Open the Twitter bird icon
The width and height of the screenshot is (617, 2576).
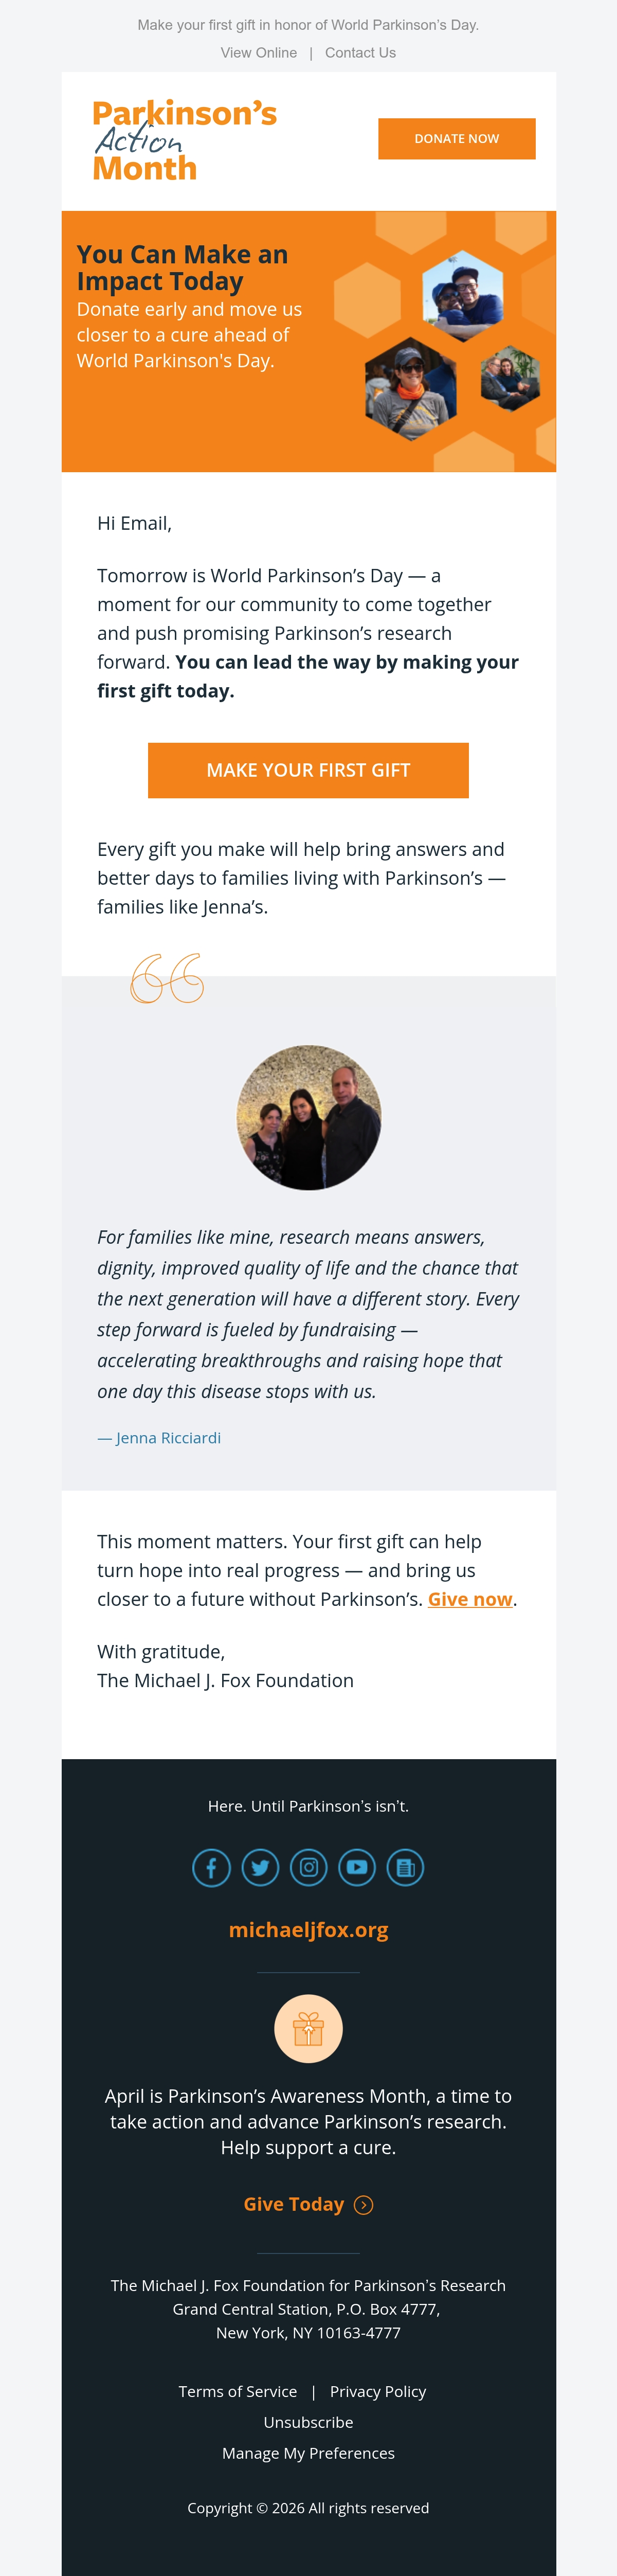[x=260, y=1867]
